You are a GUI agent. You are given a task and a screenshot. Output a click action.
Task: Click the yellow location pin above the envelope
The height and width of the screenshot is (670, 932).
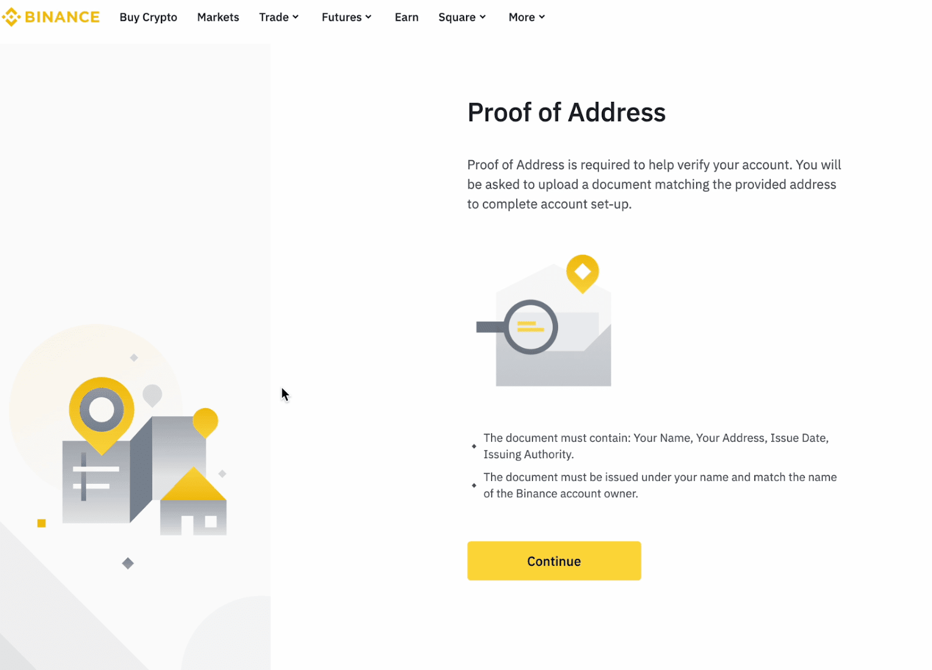[x=582, y=272]
